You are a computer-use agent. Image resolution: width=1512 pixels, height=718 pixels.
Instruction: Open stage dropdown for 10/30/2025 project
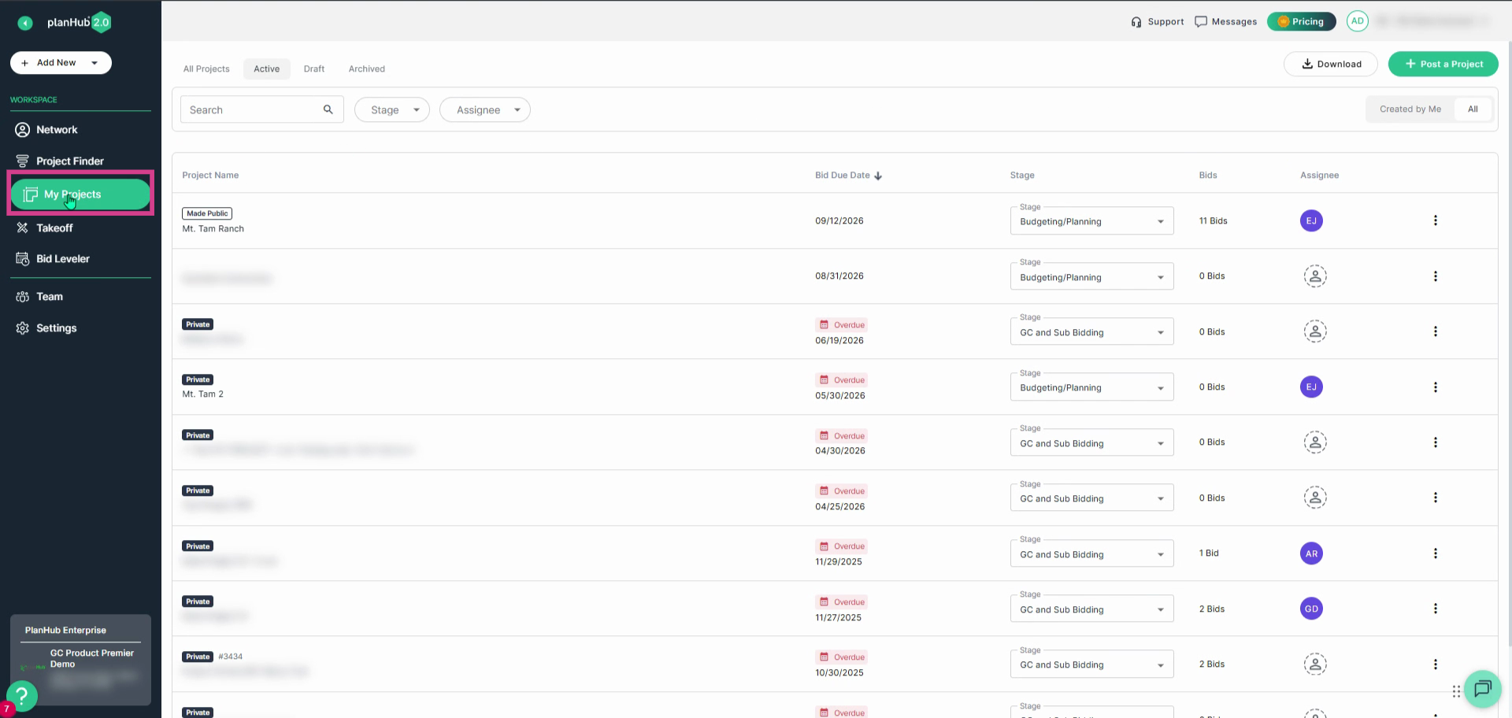click(x=1092, y=664)
